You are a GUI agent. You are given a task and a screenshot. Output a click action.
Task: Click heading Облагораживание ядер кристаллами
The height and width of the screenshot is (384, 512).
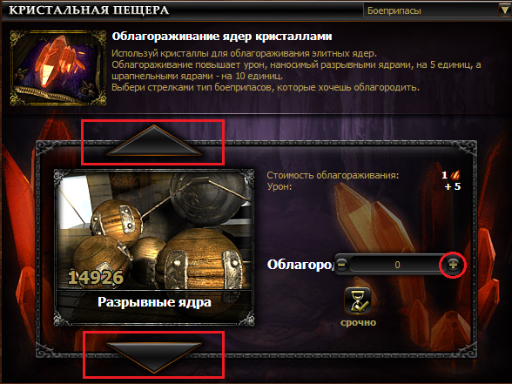coord(222,37)
